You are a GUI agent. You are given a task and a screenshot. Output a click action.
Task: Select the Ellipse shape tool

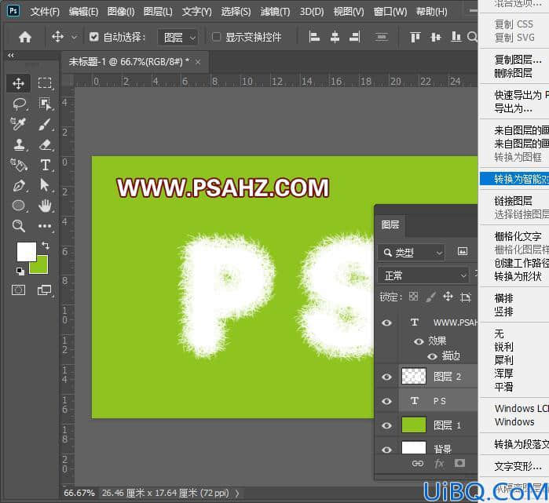click(19, 206)
